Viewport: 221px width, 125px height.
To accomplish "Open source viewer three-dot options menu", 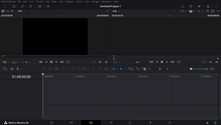I will tap(107, 11).
